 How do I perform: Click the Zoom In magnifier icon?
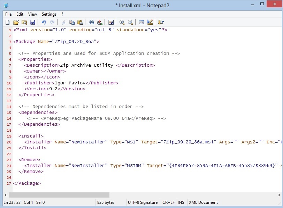tap(122, 22)
